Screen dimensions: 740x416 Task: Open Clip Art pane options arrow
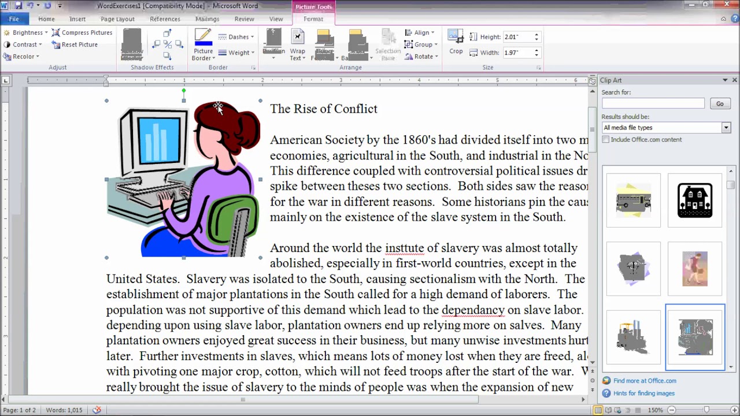coord(725,80)
